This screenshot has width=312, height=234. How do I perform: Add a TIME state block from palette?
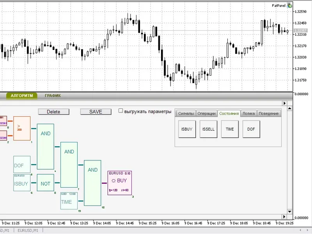[x=230, y=129]
